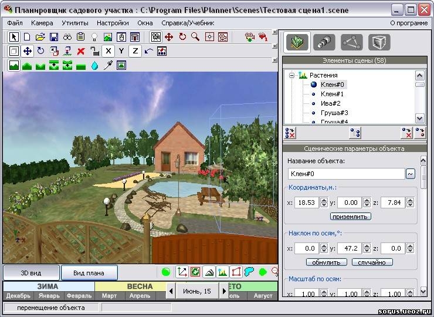Viewport: 434px width, 317px height.
Task: Create a new scene with blank page icon
Action: point(27,37)
